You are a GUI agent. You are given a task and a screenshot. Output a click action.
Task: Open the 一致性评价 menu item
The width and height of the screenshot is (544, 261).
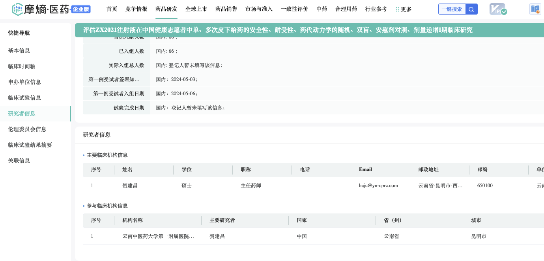click(x=294, y=9)
